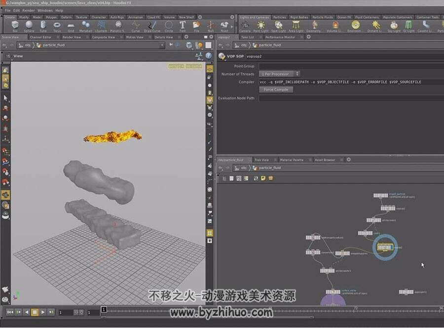Viewport: 444px width, 328px height.
Task: Open the Windows menu
Action: (45, 10)
